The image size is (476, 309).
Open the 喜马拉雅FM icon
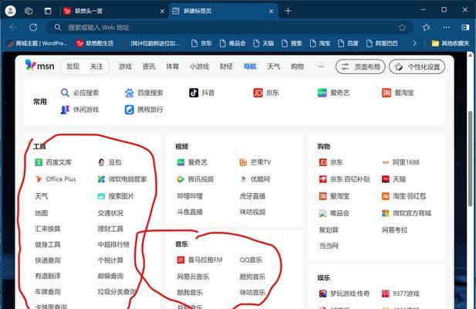pos(181,260)
